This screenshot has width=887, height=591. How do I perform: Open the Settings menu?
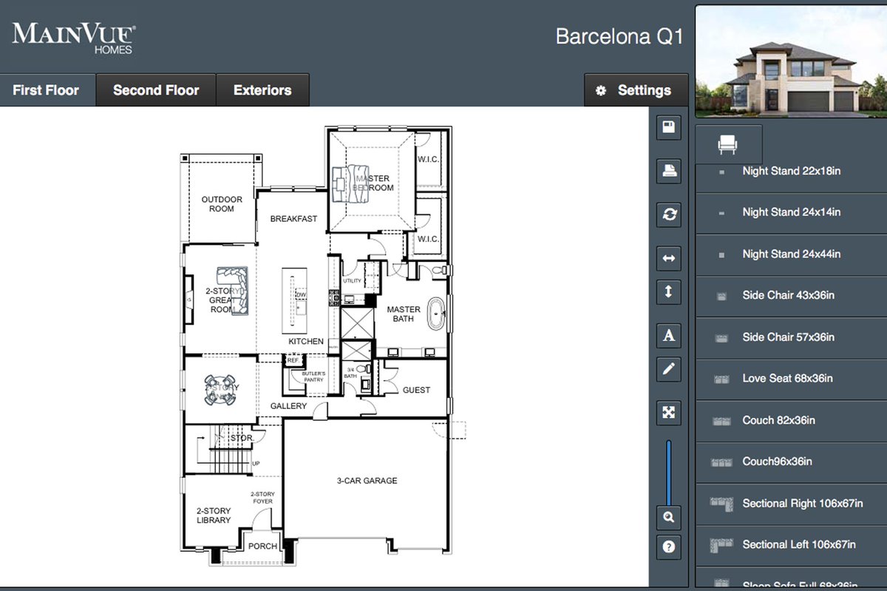(636, 90)
